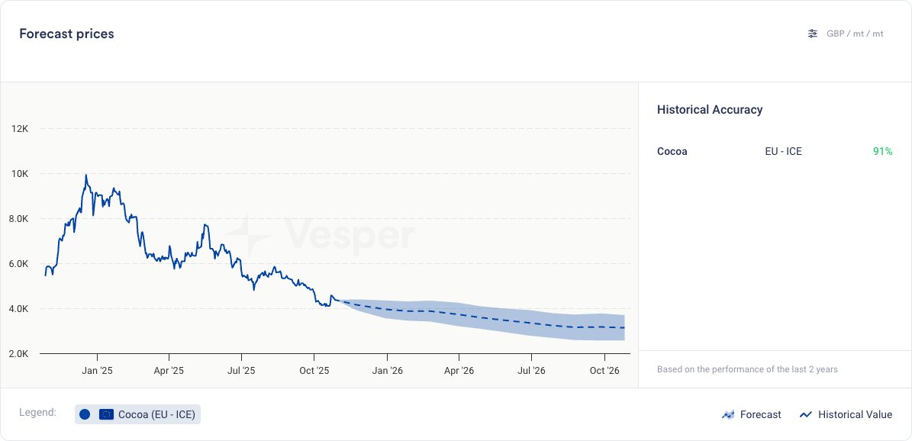Click the EU - ICE market label

tap(783, 151)
